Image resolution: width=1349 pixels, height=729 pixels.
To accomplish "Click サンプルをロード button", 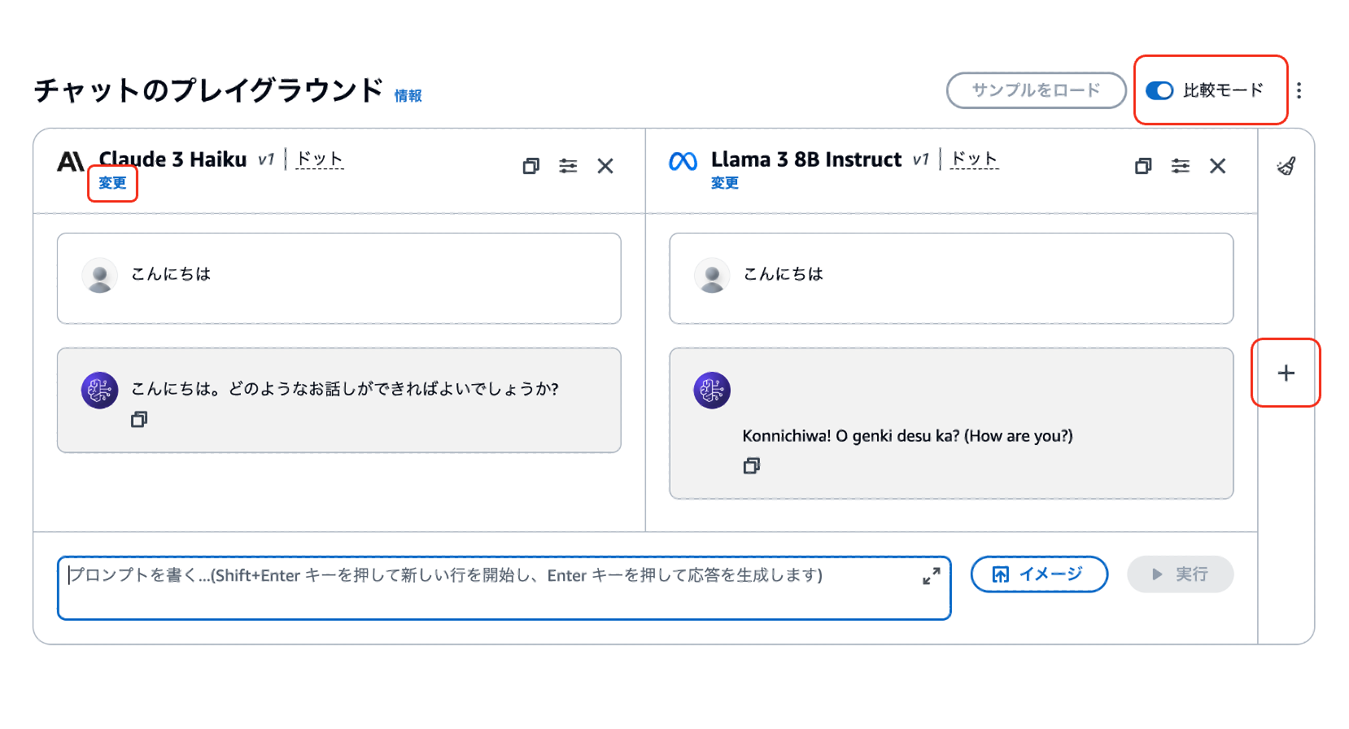I will point(1037,90).
